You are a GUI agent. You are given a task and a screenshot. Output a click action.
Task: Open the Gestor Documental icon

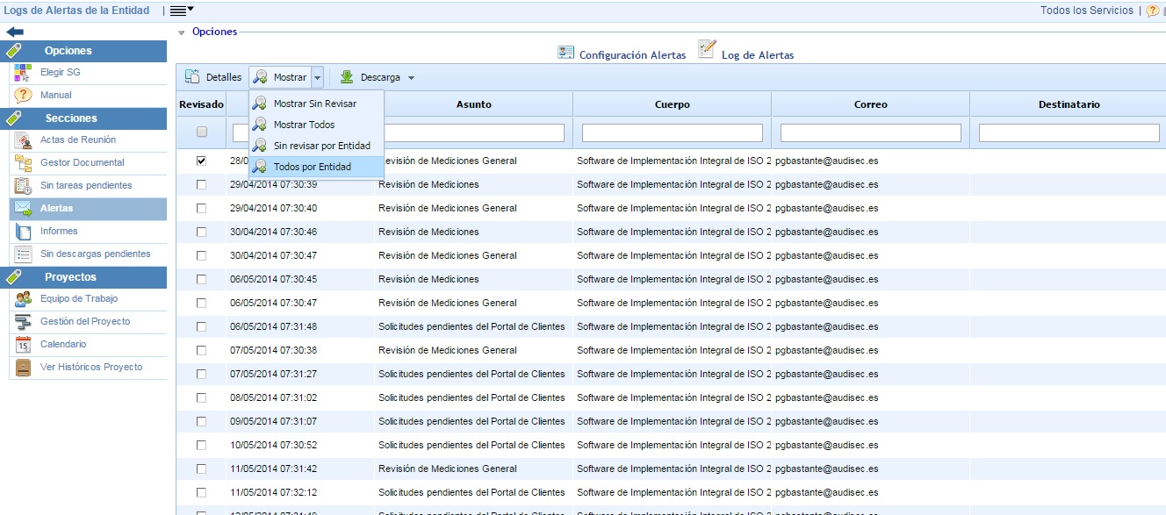pos(24,163)
